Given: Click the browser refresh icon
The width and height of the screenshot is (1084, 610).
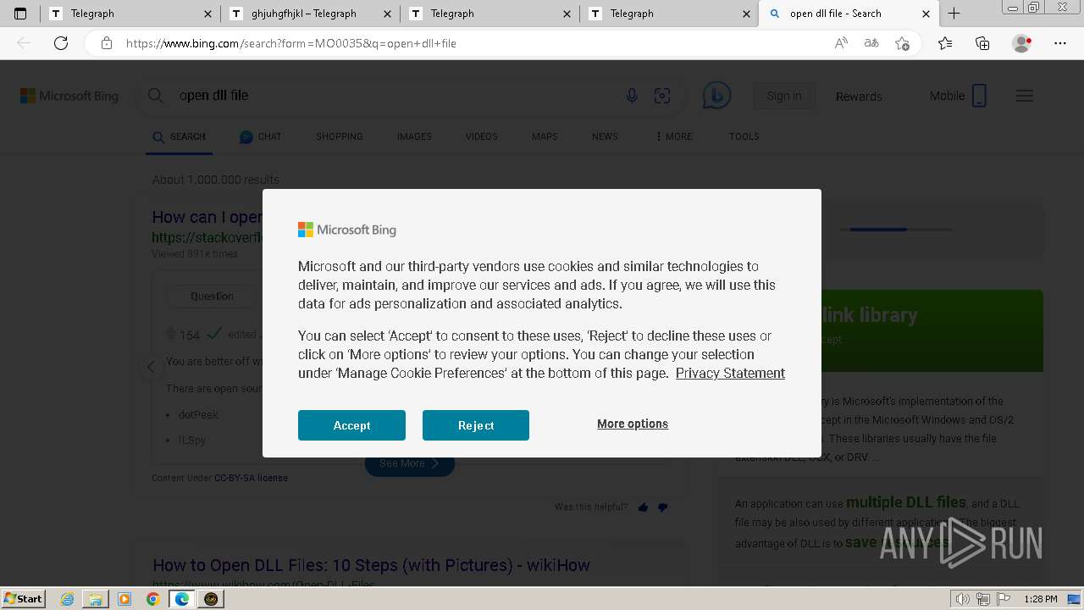Looking at the screenshot, I should [x=61, y=43].
